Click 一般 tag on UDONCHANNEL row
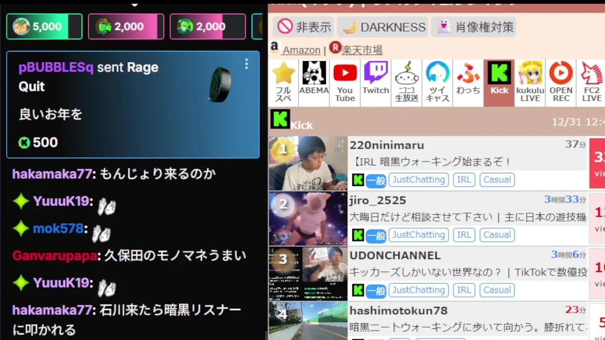 [x=376, y=291]
